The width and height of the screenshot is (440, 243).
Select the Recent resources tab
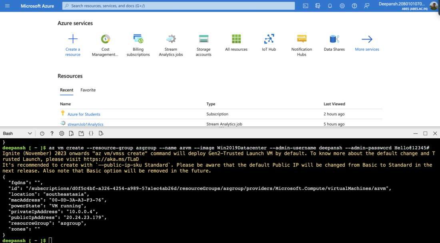click(x=66, y=90)
